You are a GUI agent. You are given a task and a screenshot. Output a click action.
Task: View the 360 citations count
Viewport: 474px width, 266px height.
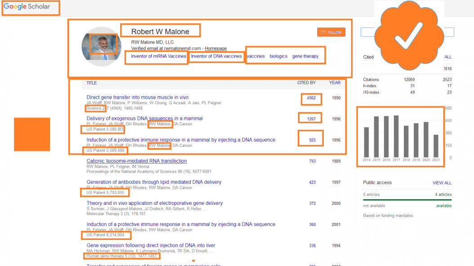click(312, 225)
